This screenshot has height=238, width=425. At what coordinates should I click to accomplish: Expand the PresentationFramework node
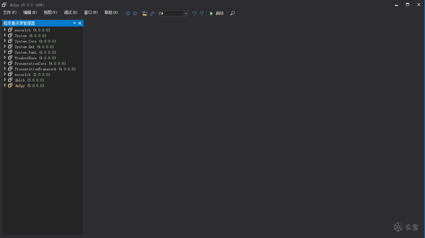coord(5,69)
